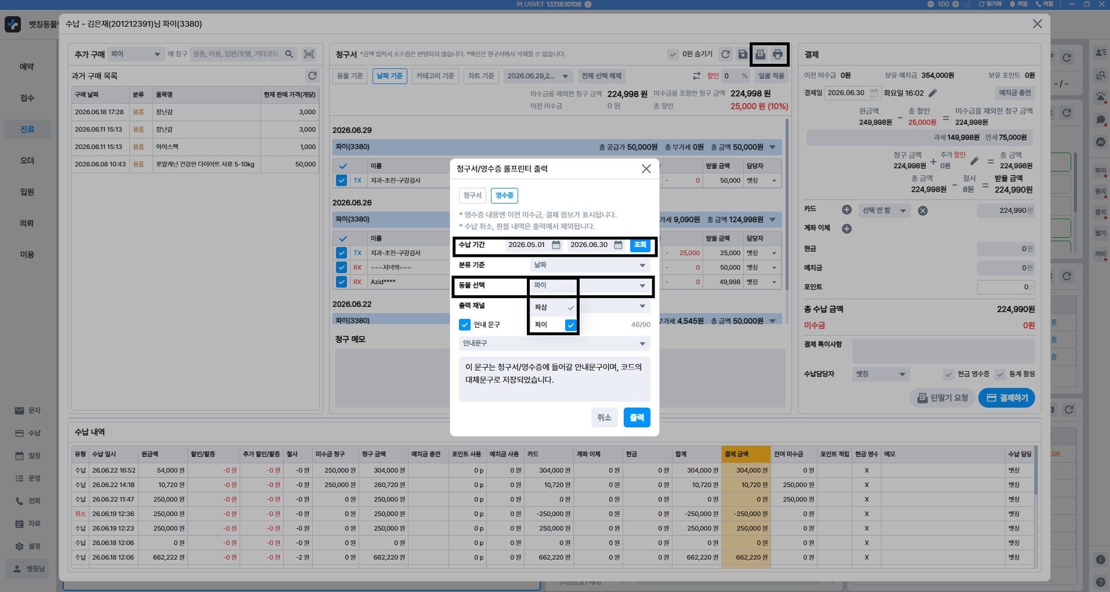Click the swap arrows icon beside 할인
The height and width of the screenshot is (592, 1110).
[696, 76]
